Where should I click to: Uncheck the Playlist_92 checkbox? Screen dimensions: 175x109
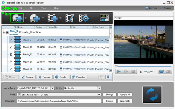pos(11,54)
